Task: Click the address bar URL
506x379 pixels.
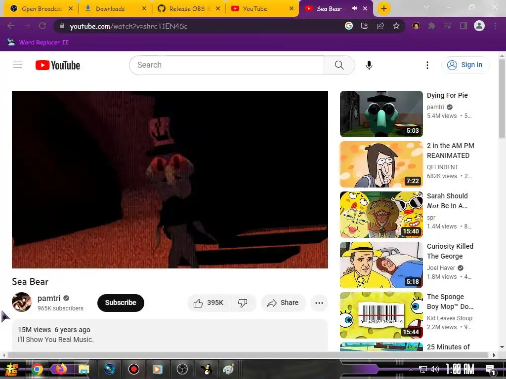Action: (x=128, y=26)
